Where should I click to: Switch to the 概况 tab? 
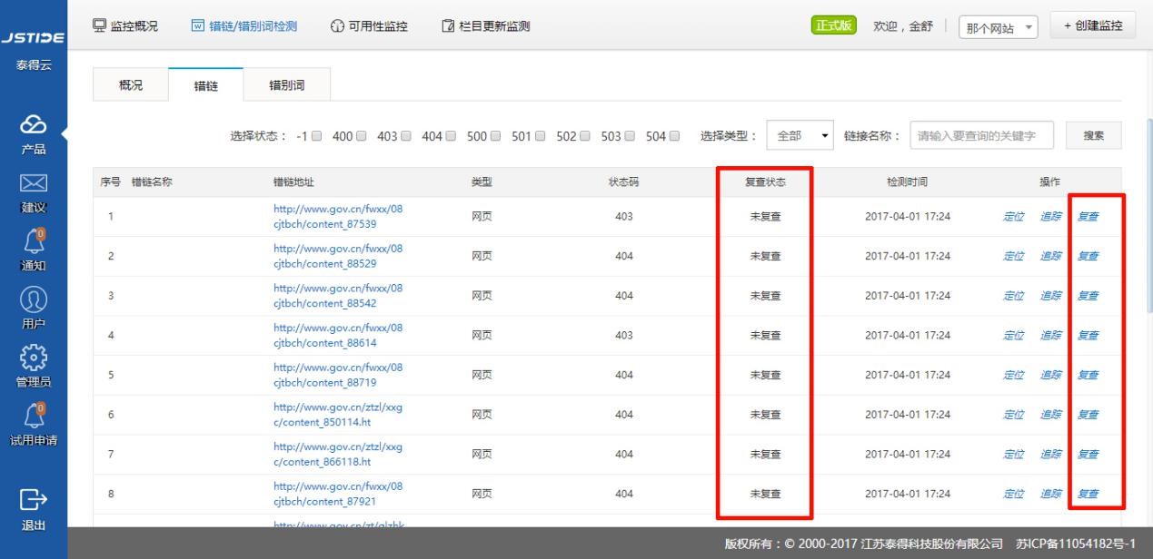[x=131, y=84]
